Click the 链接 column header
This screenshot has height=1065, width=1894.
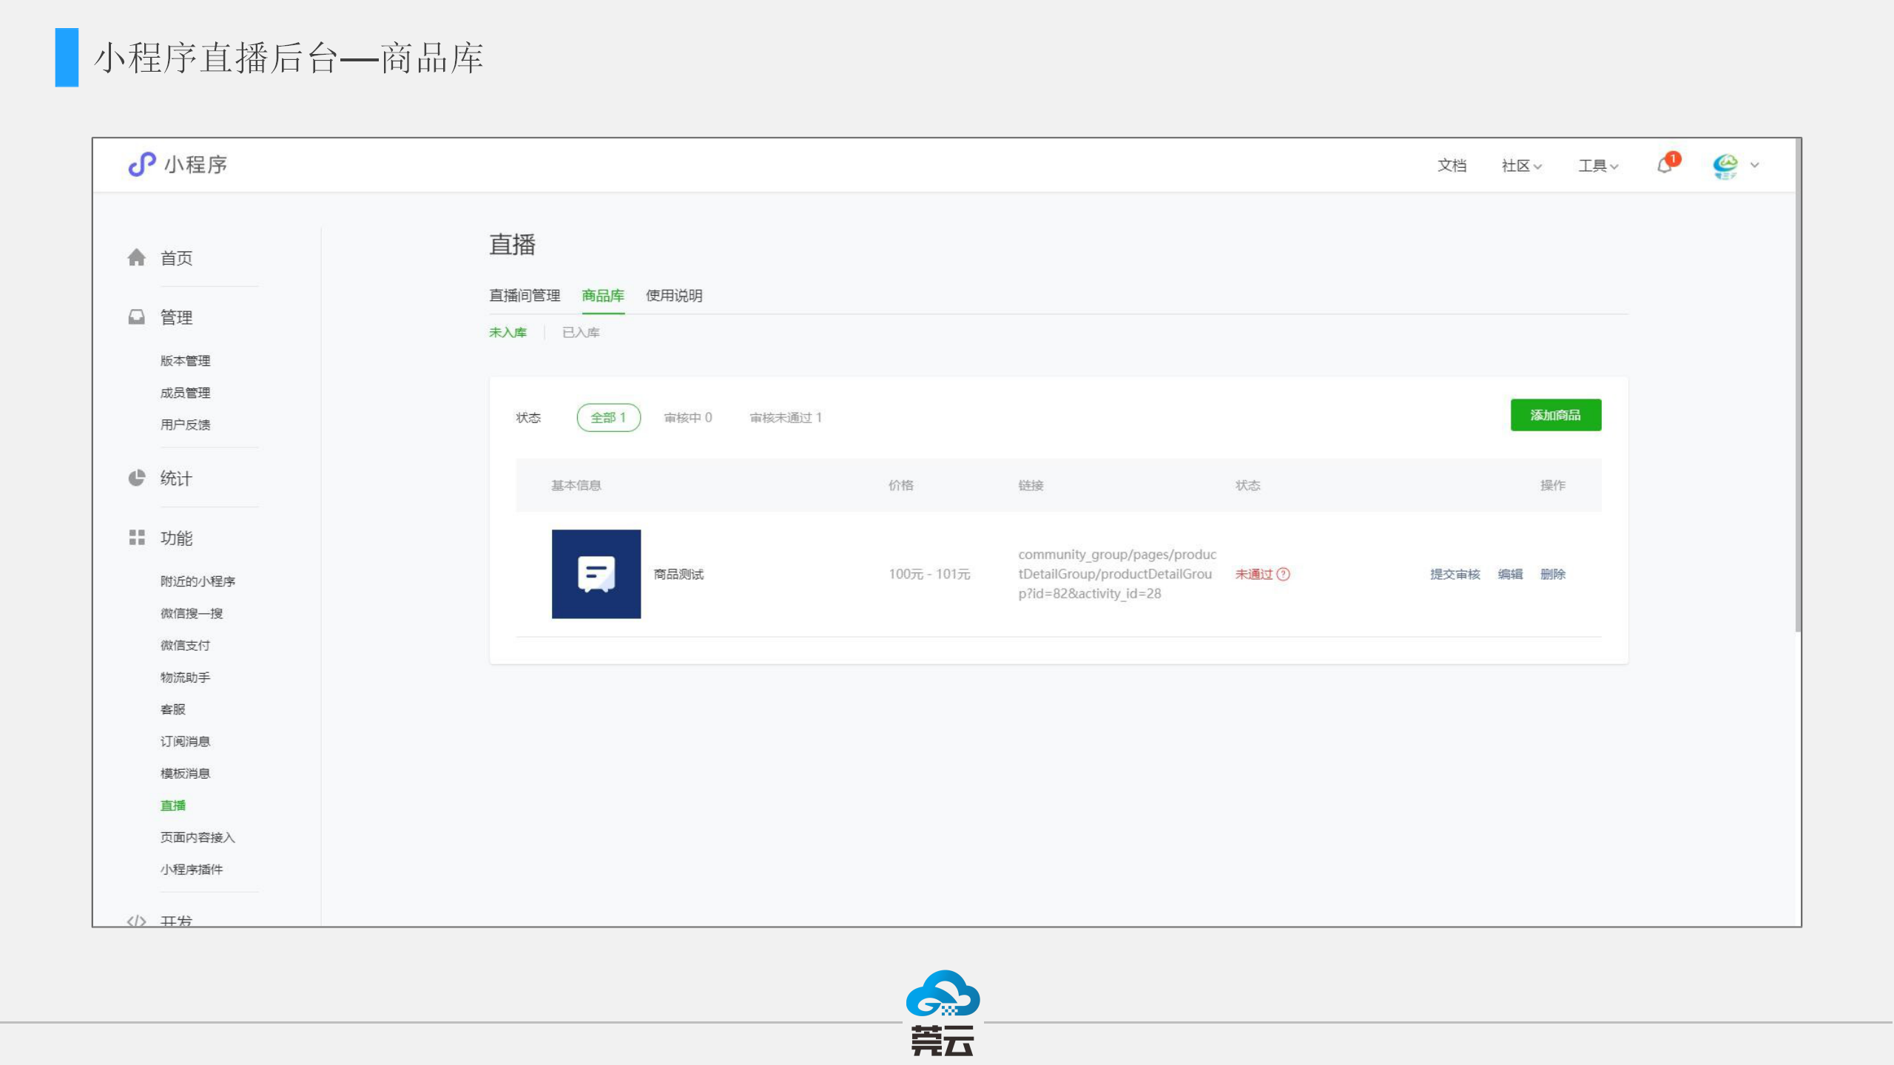[x=1031, y=485]
